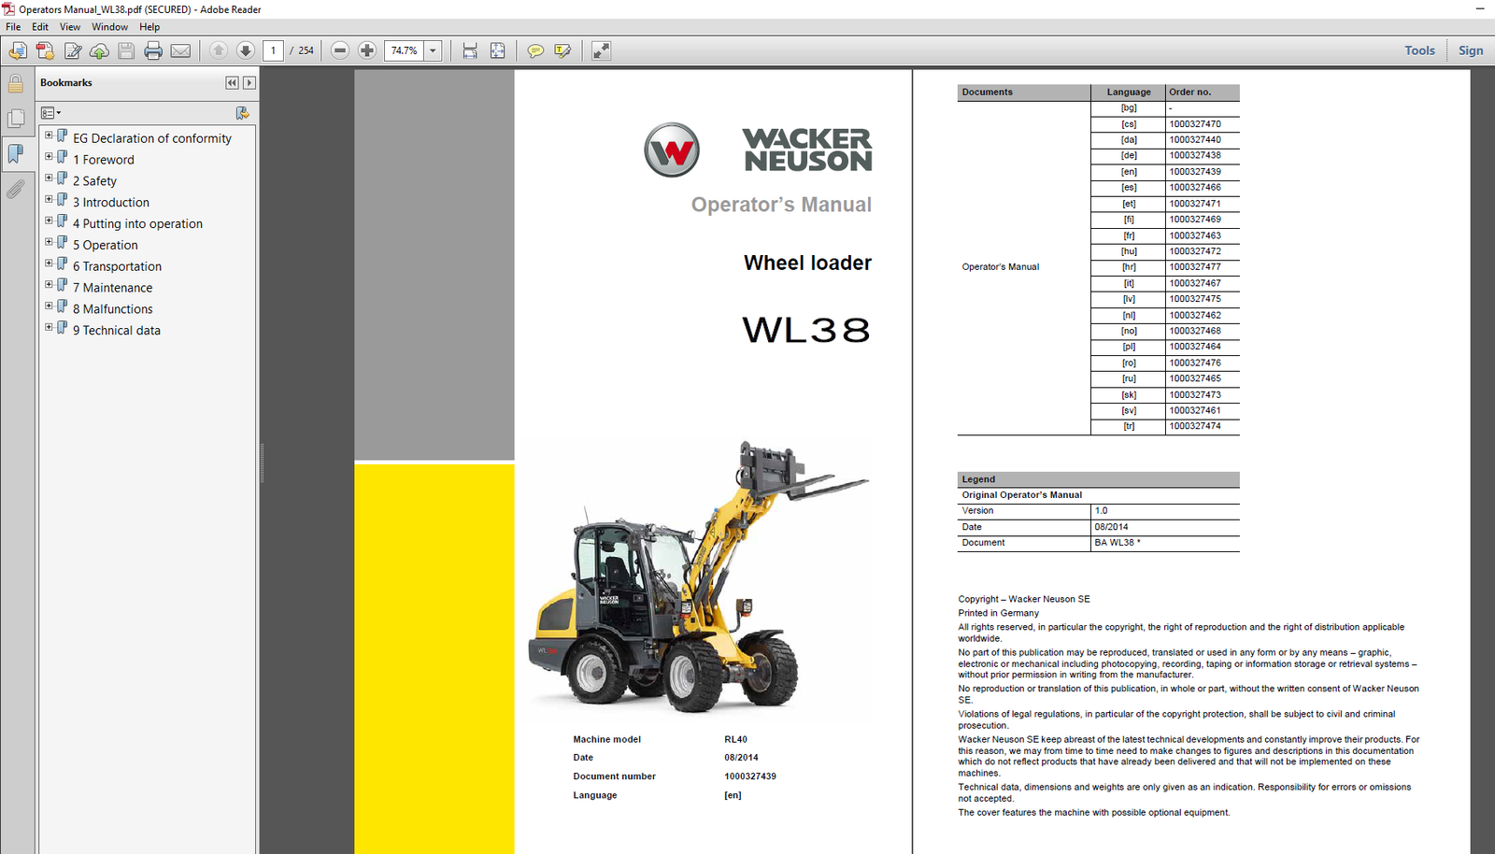Click the Sticky Note comment icon
This screenshot has width=1495, height=854.
tap(534, 50)
